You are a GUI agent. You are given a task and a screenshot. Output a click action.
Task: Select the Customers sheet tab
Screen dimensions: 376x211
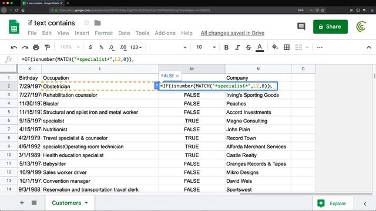(x=70, y=203)
